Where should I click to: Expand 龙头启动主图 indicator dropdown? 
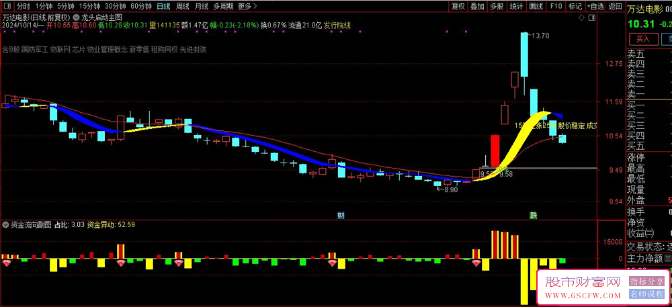[x=76, y=17]
